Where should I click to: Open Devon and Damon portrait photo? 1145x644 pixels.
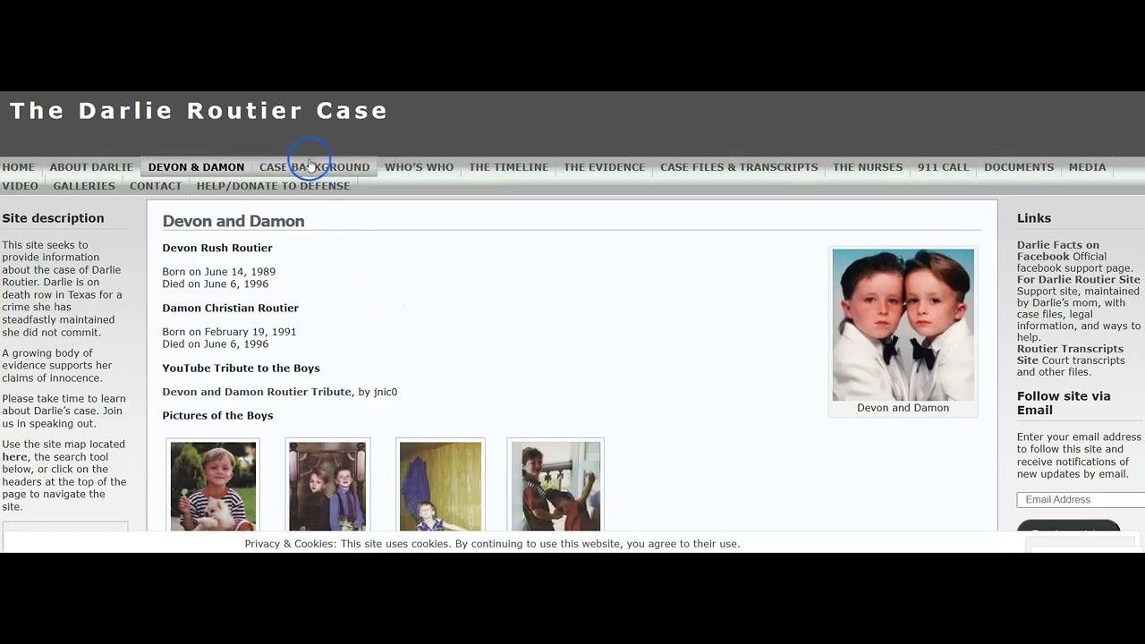tap(903, 325)
